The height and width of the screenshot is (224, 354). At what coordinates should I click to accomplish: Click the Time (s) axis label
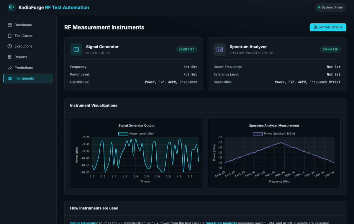click(145, 182)
